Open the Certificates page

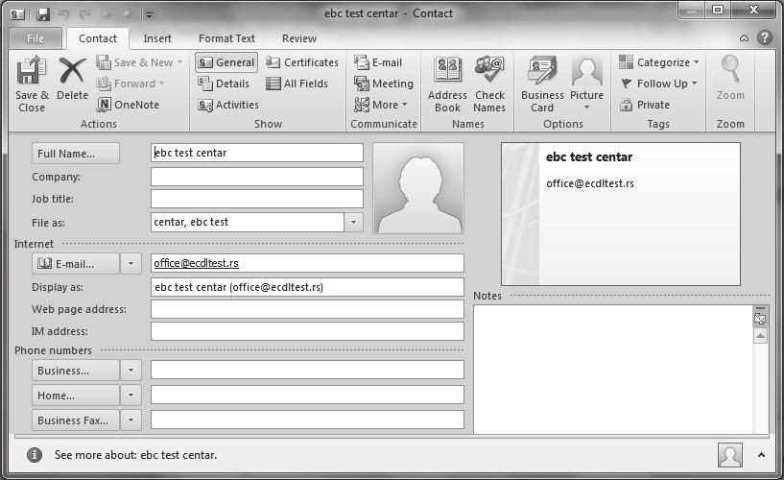tap(302, 62)
